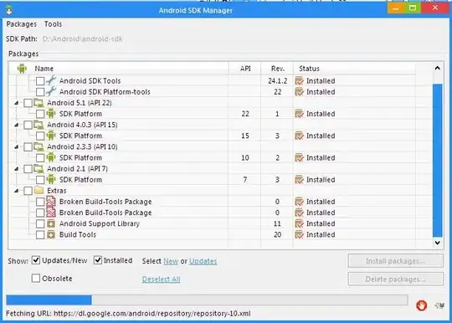Click the log icon at the bottom right corner
452x323 pixels.
point(439,305)
